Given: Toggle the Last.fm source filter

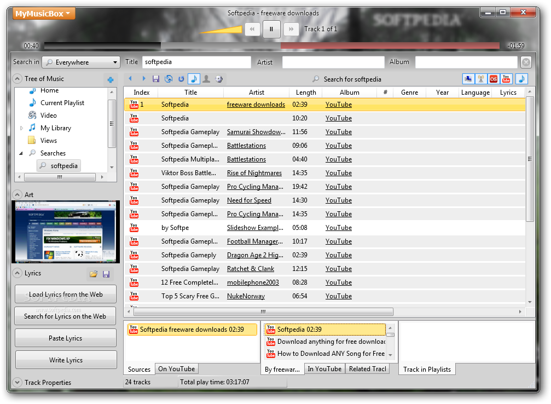Looking at the screenshot, I should click(x=494, y=79).
